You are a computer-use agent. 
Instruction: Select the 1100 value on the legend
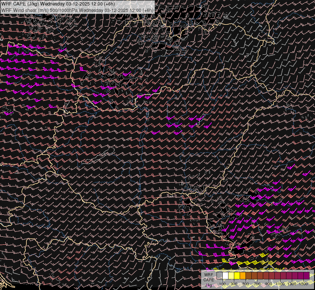(x=280, y=284)
